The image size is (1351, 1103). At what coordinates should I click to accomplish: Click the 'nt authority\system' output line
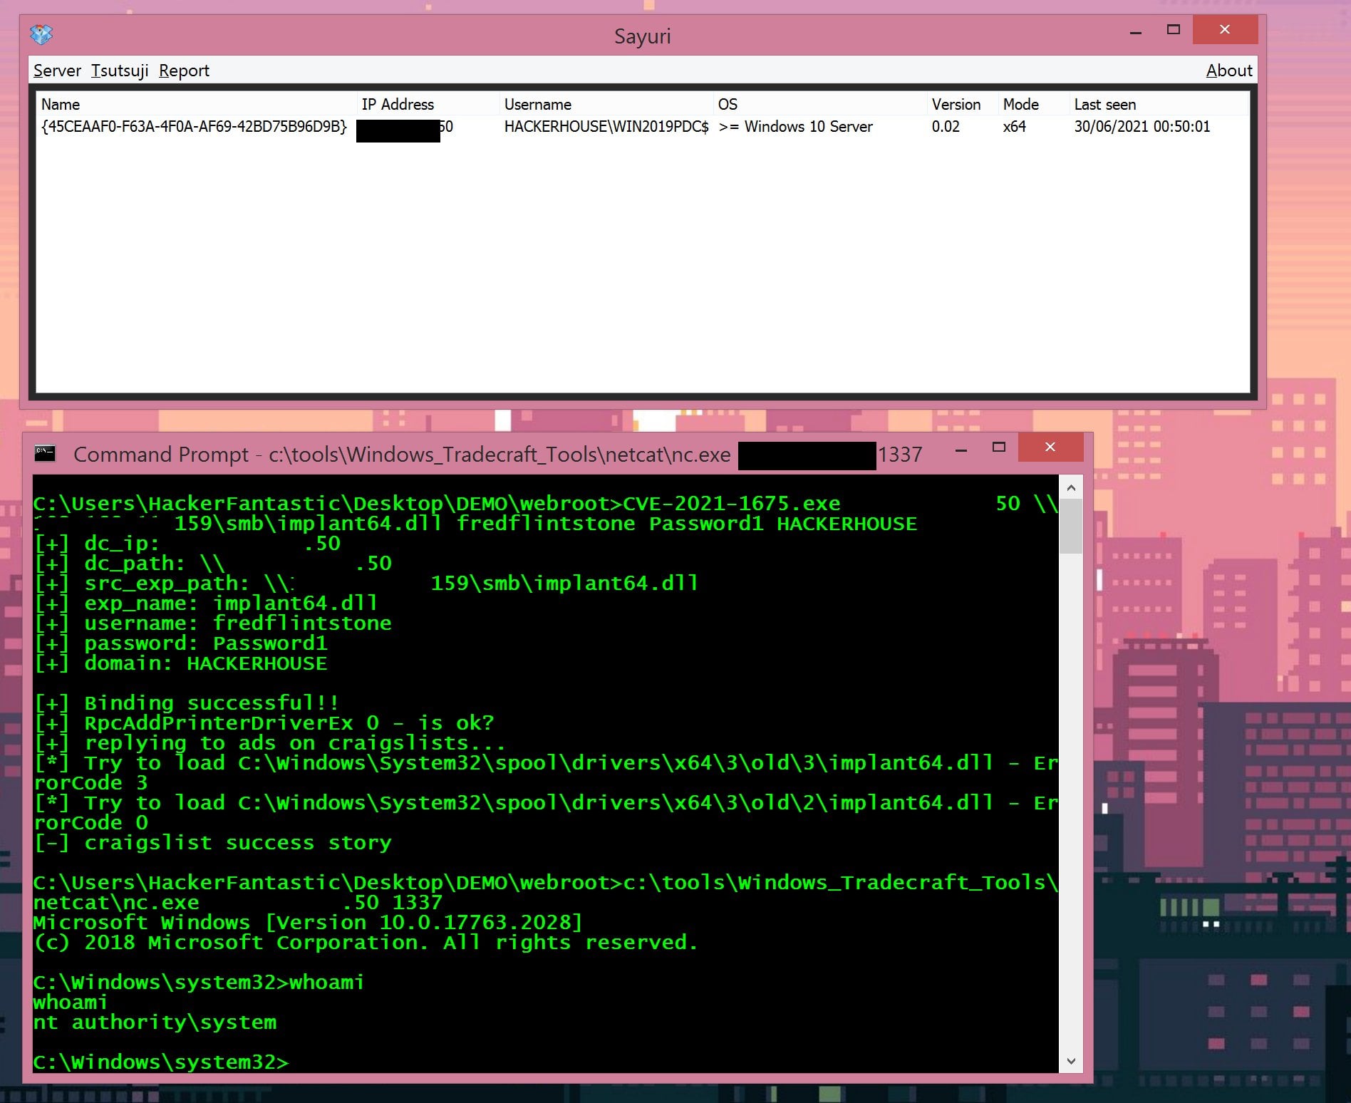(x=155, y=1022)
